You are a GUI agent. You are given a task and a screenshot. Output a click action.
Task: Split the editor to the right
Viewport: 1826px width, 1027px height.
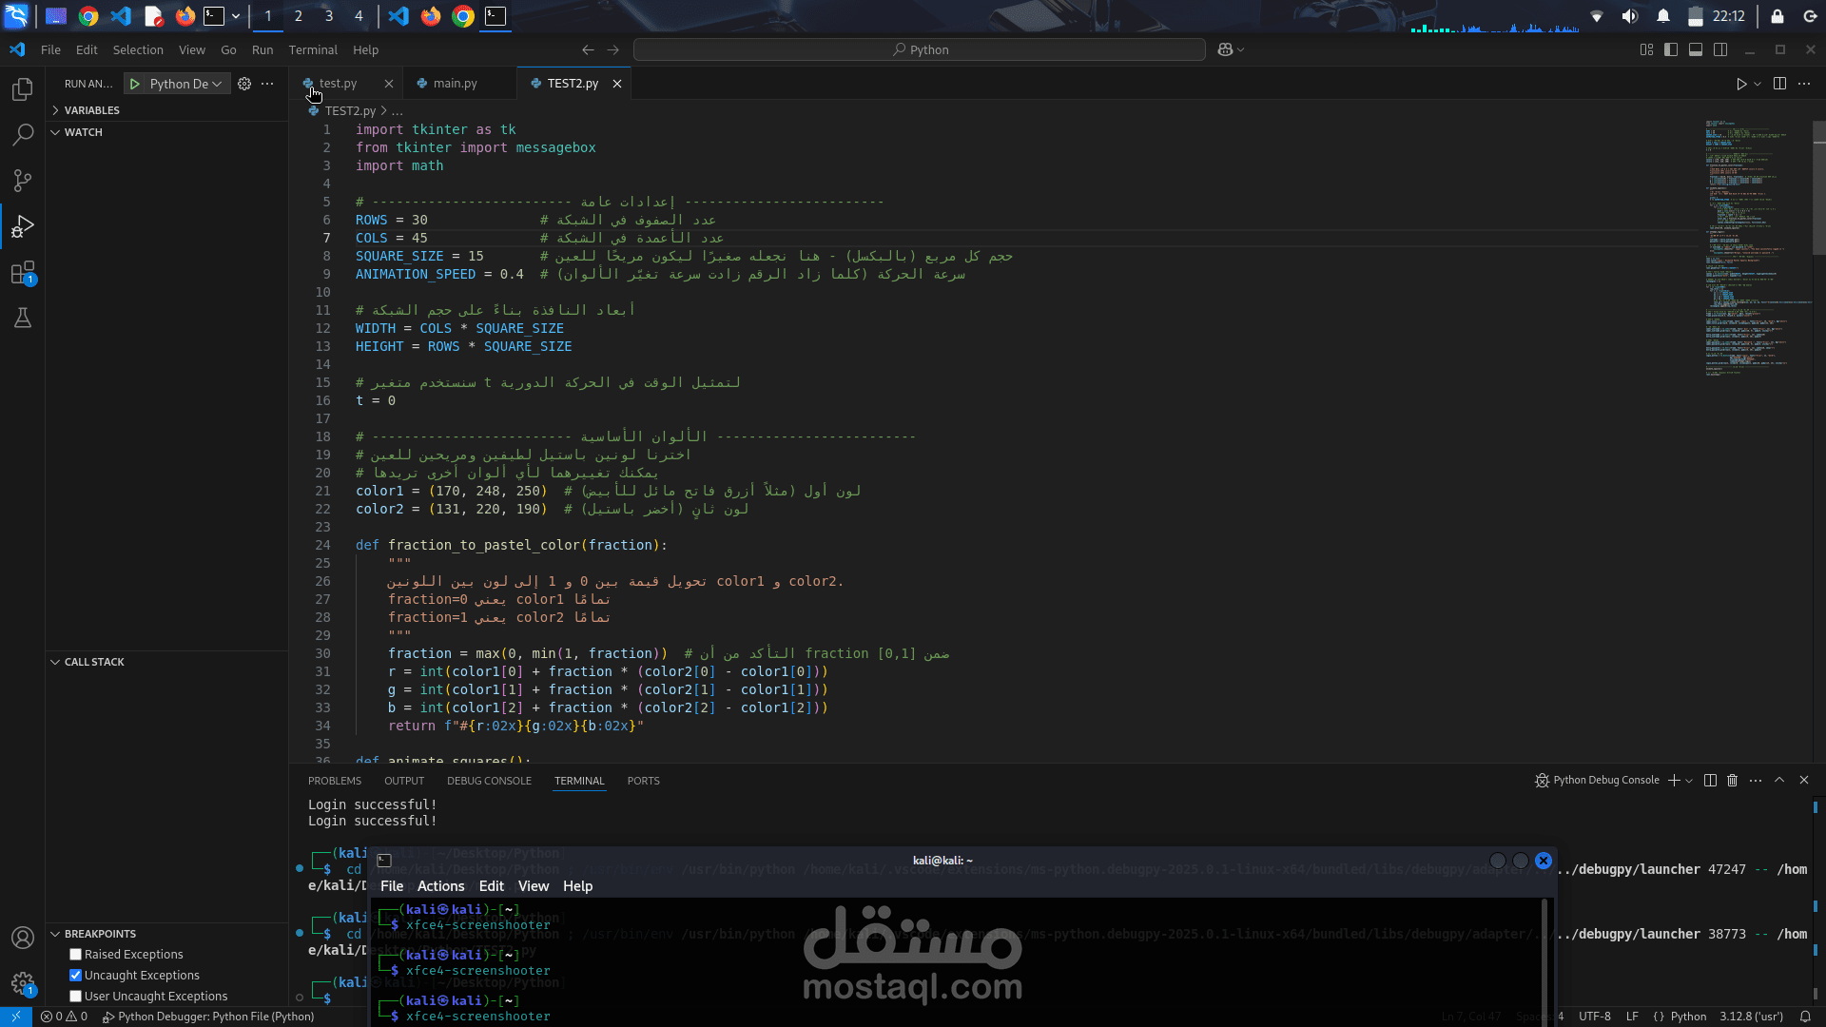[x=1779, y=84]
